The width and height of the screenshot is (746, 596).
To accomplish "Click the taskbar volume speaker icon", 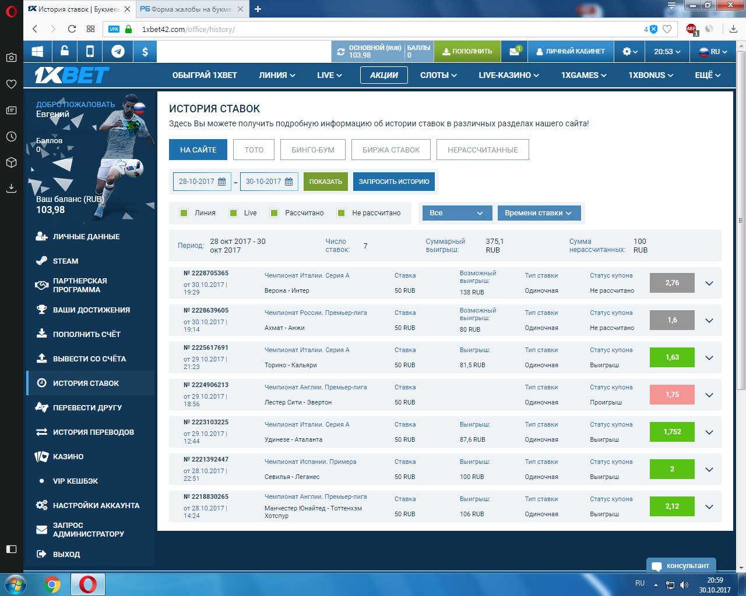I will [684, 585].
